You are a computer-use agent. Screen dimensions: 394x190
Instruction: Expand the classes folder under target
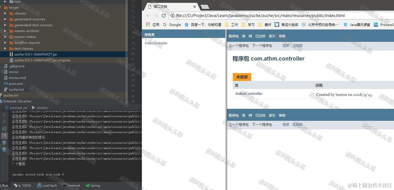(x=5, y=13)
